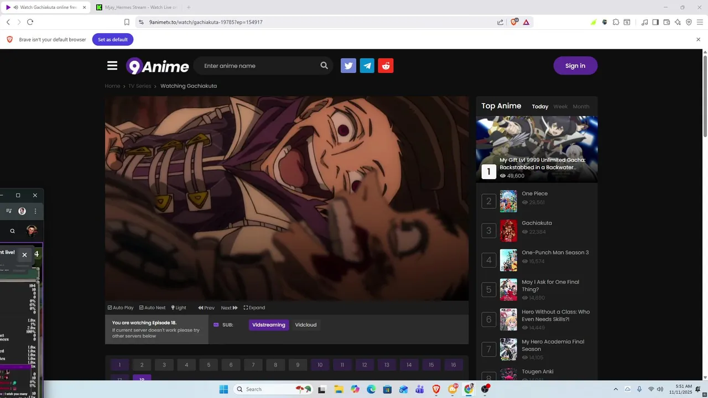Switch to the Mjay_Hermes Stream tab
Screen dimensions: 708x398
pyautogui.click(x=136, y=7)
